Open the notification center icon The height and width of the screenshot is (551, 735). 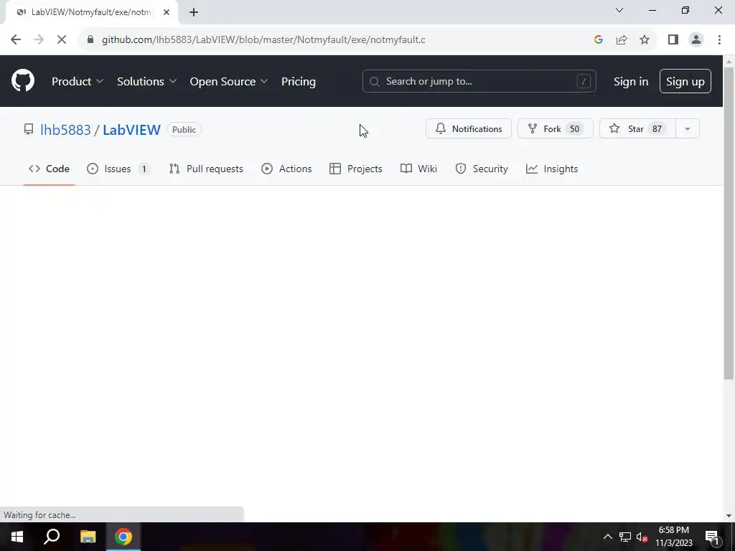point(712,537)
